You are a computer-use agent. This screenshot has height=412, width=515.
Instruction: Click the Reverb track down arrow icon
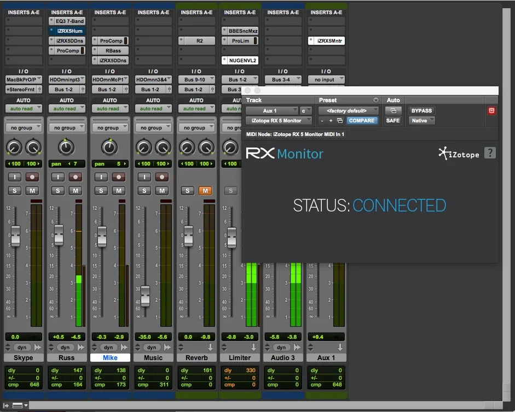(210, 347)
